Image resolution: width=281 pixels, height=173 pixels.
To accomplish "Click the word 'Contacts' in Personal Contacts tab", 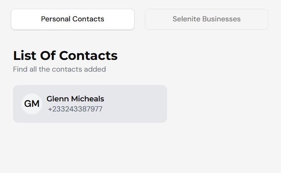I will tap(88, 19).
